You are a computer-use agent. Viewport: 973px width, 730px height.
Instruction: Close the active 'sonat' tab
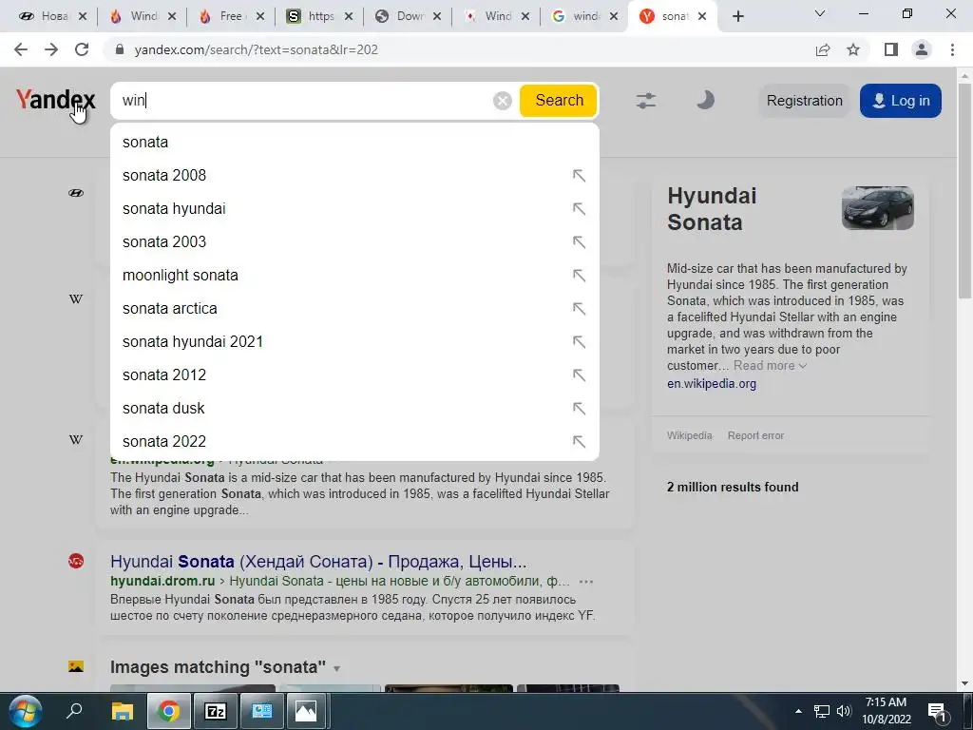pyautogui.click(x=702, y=17)
